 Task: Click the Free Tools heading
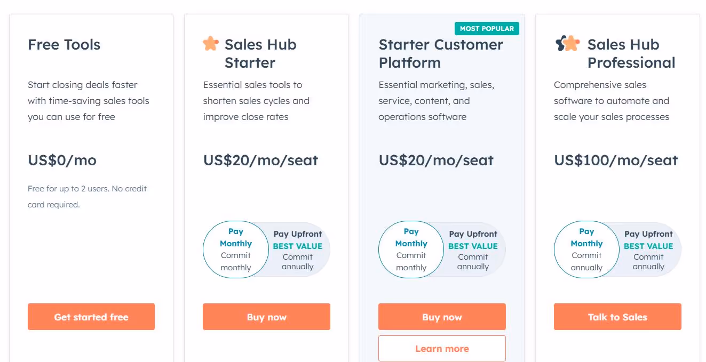click(64, 45)
